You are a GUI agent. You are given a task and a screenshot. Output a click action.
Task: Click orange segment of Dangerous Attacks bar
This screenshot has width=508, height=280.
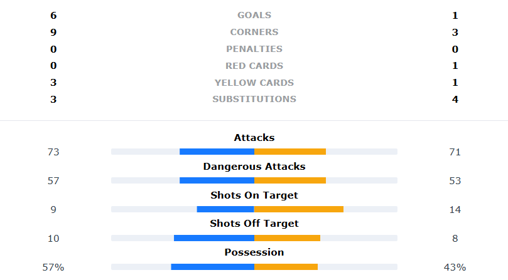pyautogui.click(x=289, y=180)
